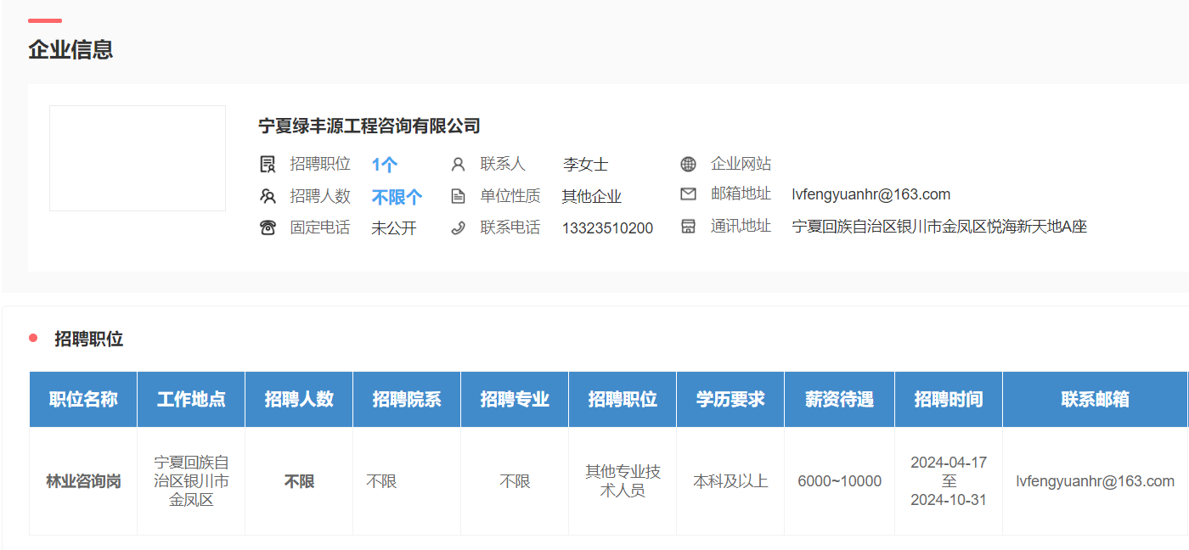Image resolution: width=1189 pixels, height=550 pixels.
Task: Click the 林业咨询岗 job title
Action: [83, 481]
